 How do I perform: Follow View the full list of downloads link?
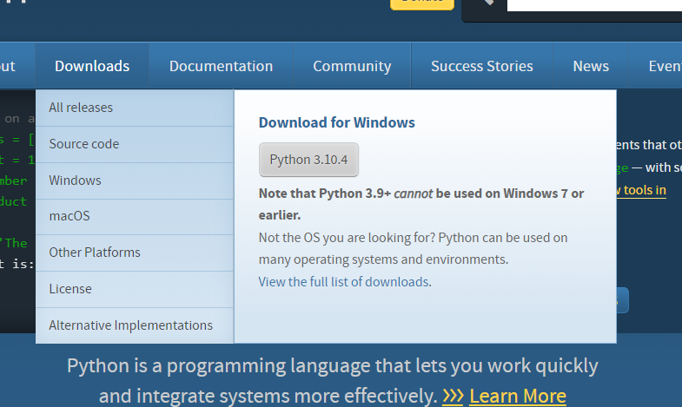pyautogui.click(x=345, y=282)
